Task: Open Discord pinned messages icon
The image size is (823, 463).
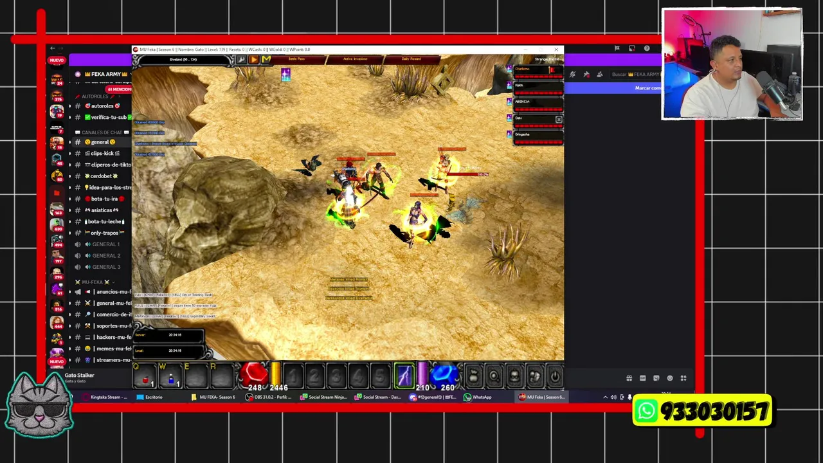Action: (586, 75)
